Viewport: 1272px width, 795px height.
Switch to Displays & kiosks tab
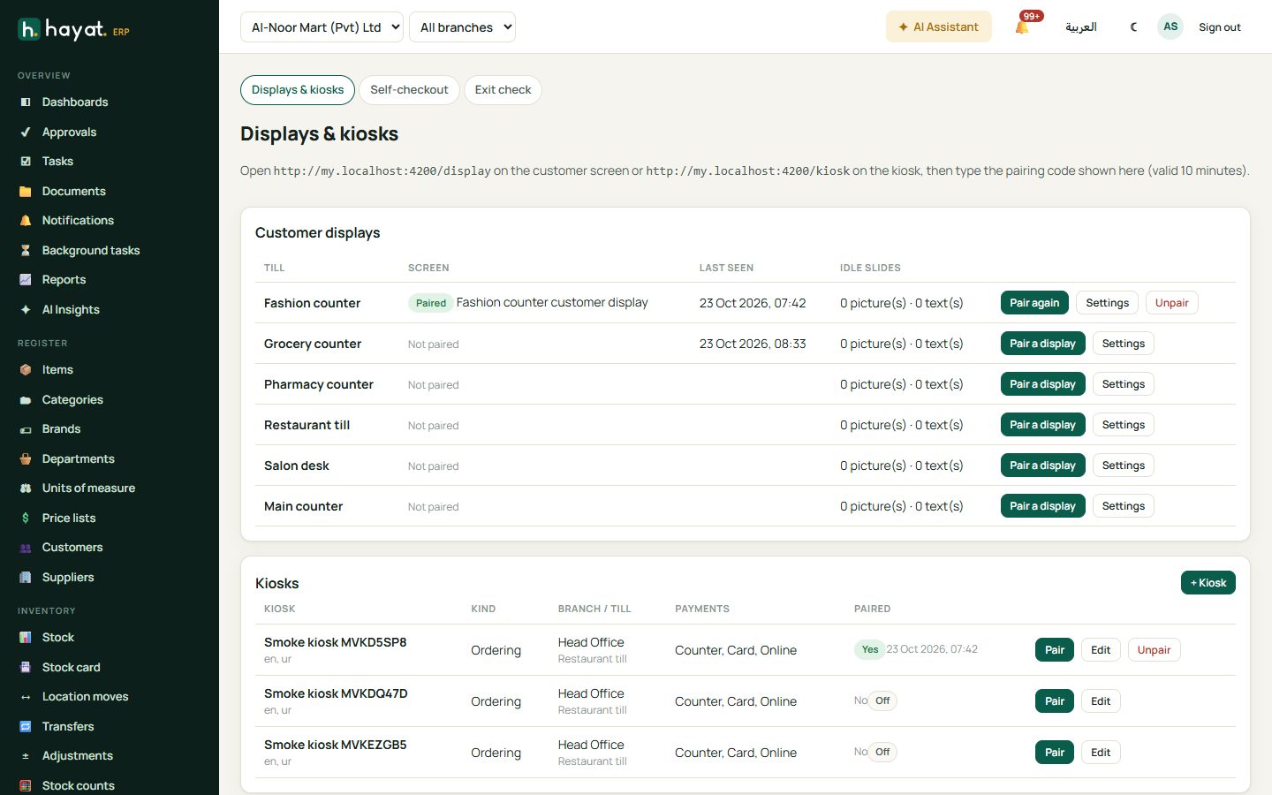point(298,90)
